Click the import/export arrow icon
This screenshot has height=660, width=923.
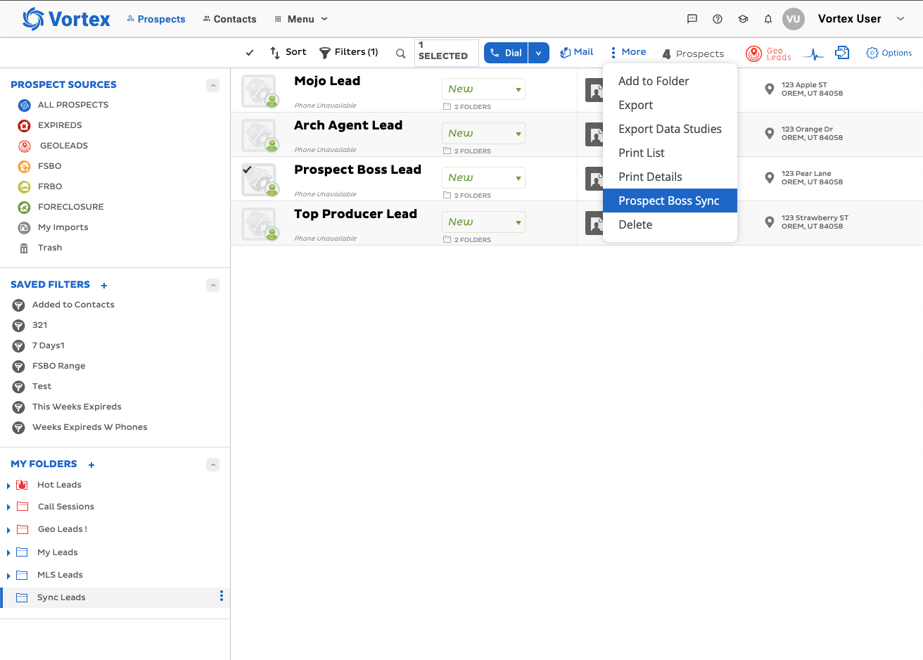pyautogui.click(x=842, y=53)
